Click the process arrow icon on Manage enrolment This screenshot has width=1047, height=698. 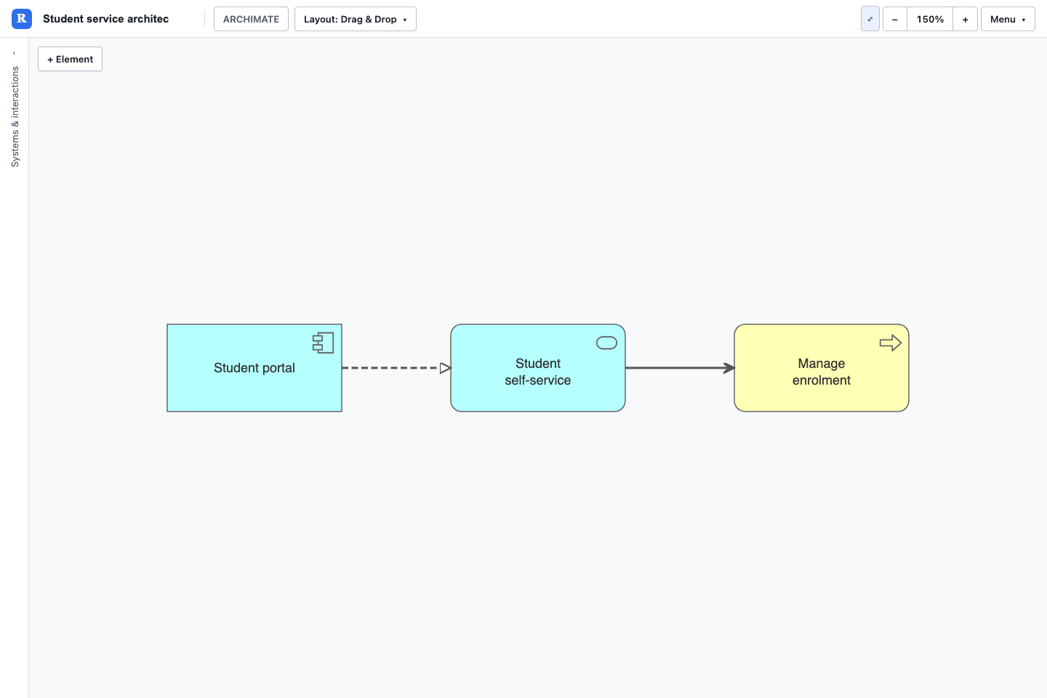click(890, 342)
